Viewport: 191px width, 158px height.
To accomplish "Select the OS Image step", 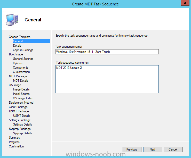I will click(15, 85).
